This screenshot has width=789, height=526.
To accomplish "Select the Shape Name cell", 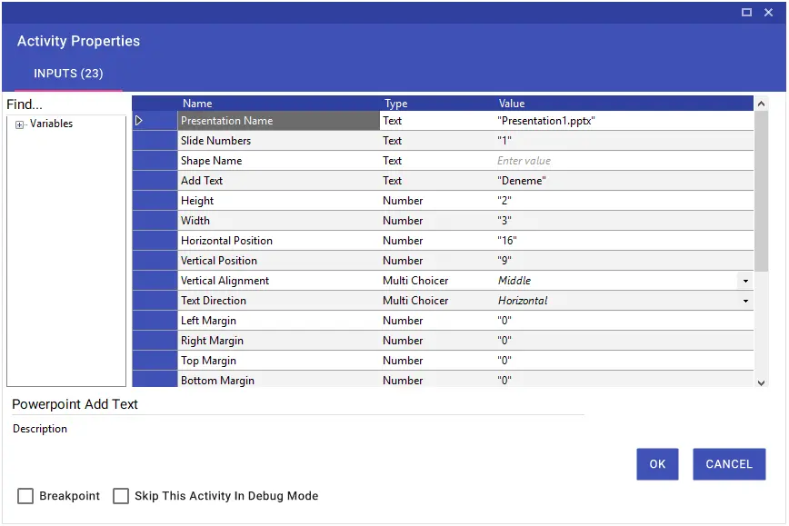I will click(279, 161).
